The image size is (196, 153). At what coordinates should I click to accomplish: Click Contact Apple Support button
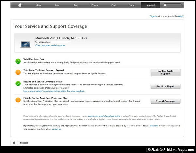tap(165, 72)
